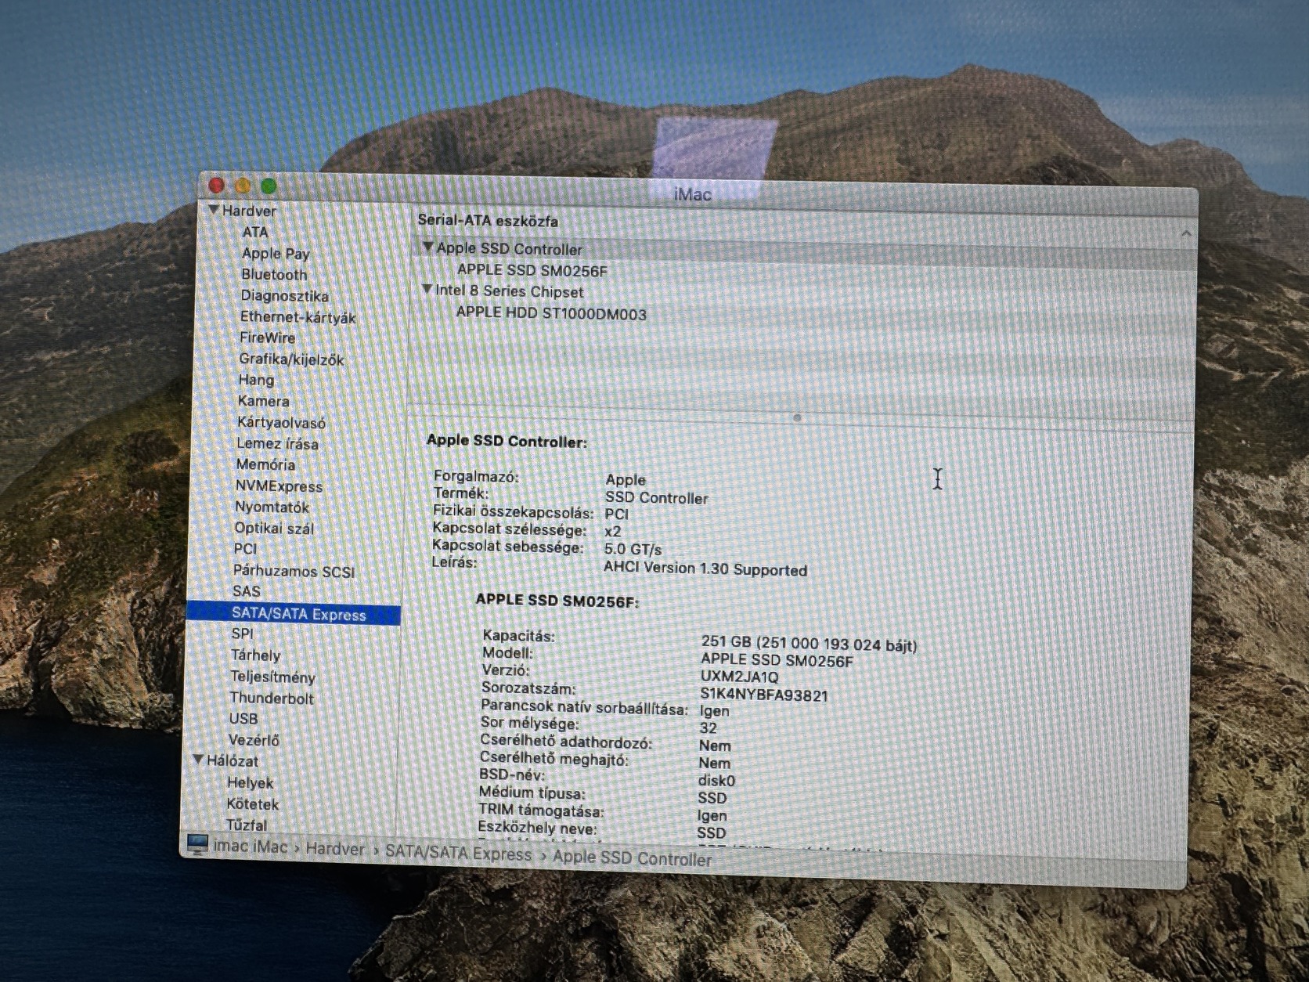Click the APPLE SSD SM0256F detail heading
Screen dimensions: 1309x982
[557, 600]
